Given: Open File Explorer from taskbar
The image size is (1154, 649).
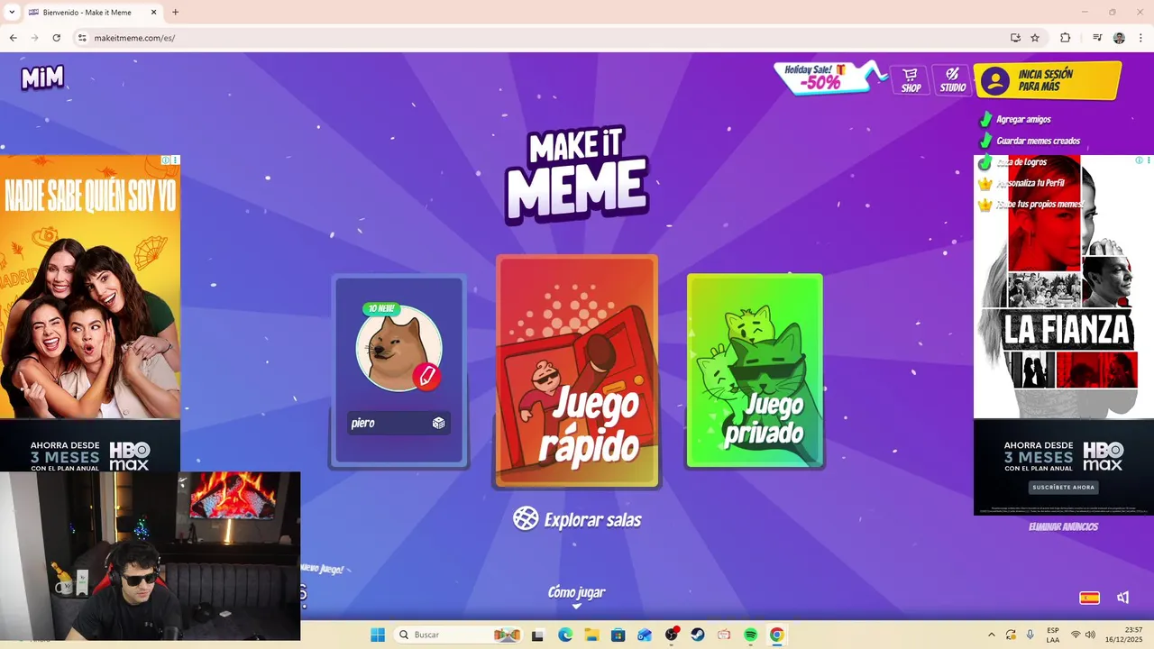Looking at the screenshot, I should point(591,635).
